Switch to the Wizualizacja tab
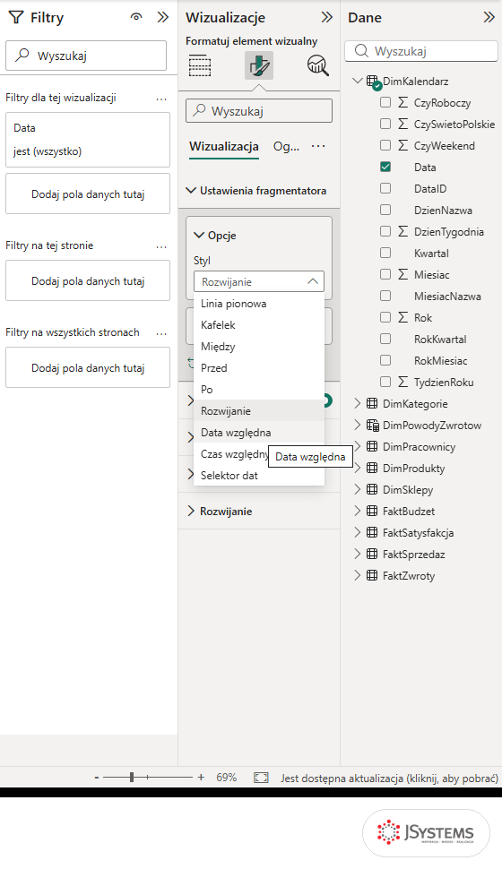This screenshot has width=502, height=869. [x=224, y=147]
